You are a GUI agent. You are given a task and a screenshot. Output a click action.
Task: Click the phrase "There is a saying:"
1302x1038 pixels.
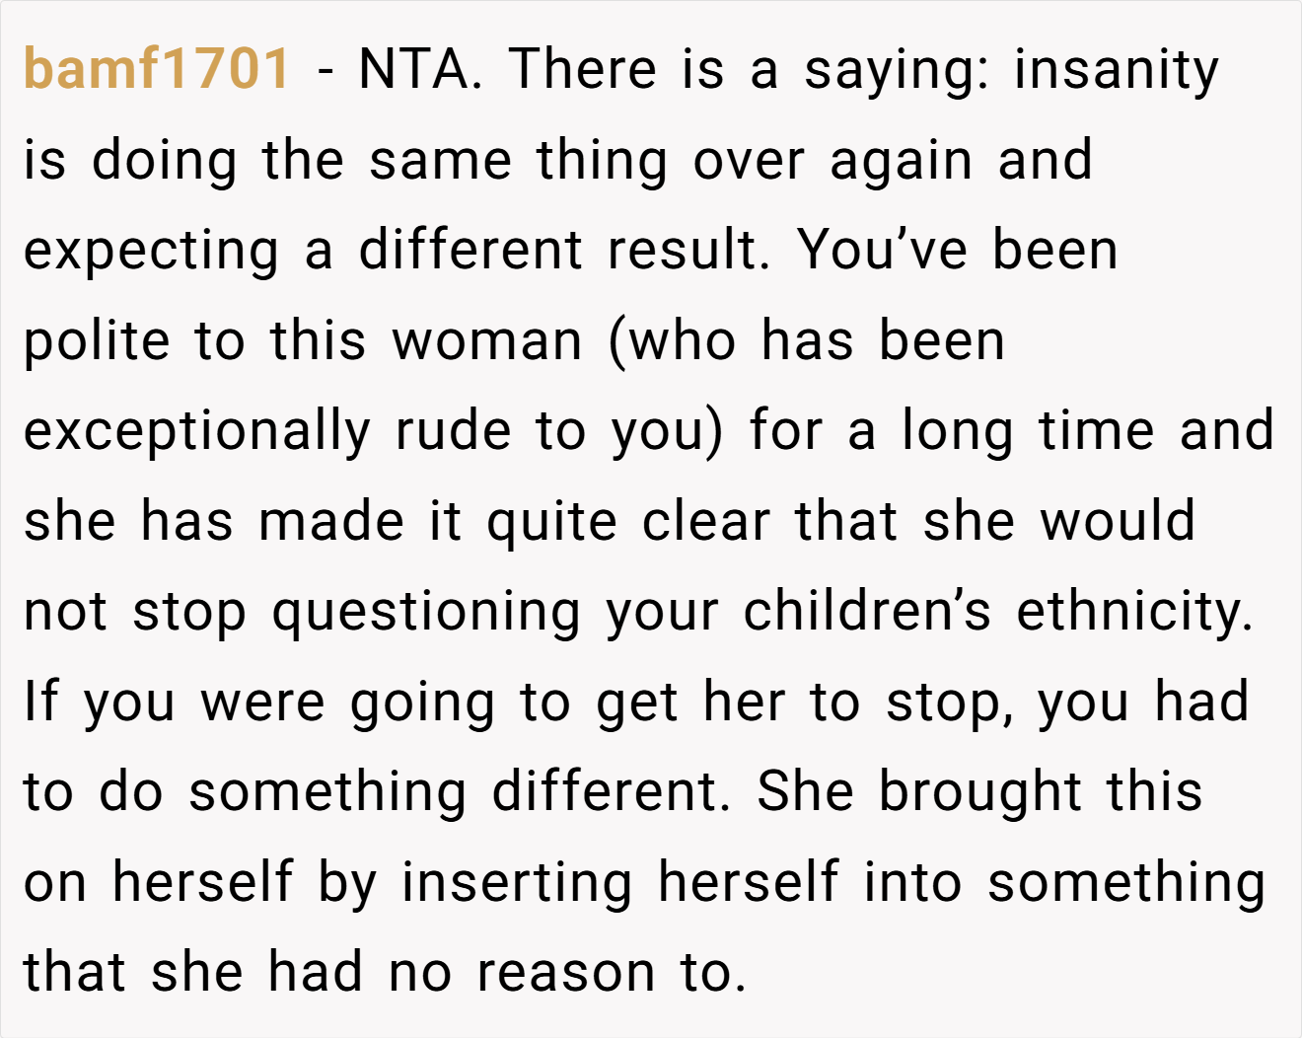pyautogui.click(x=750, y=71)
